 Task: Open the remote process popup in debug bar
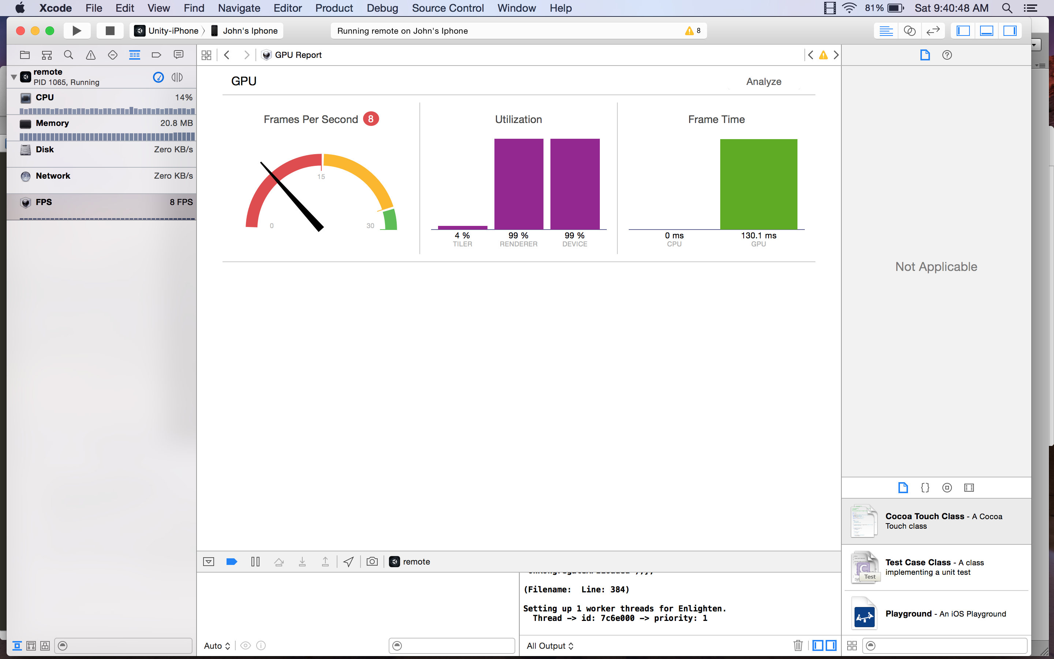point(410,562)
